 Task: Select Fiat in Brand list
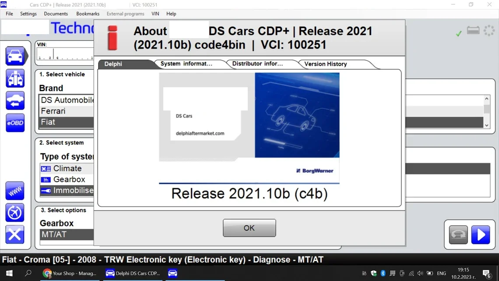tap(67, 122)
